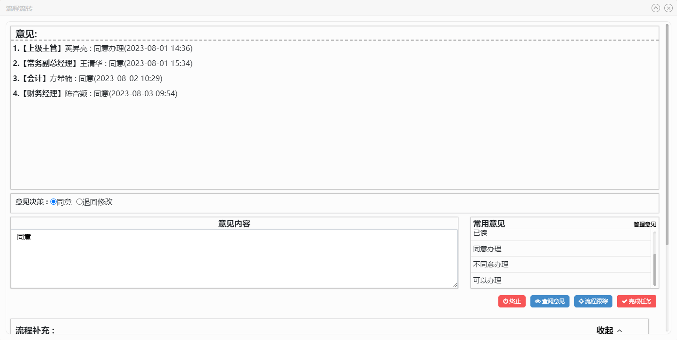
Task: Click into the 意见内容 text area
Action: (234, 258)
